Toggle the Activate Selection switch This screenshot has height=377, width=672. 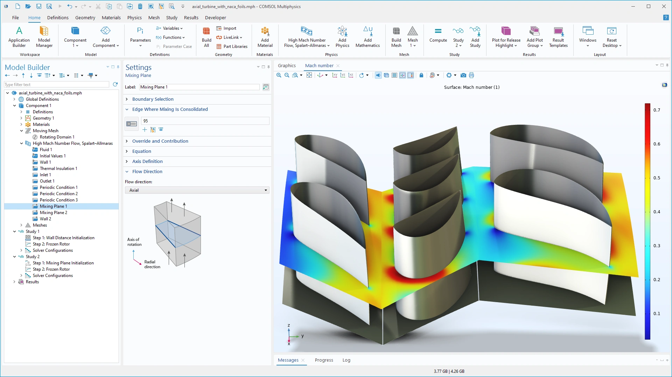tap(132, 124)
